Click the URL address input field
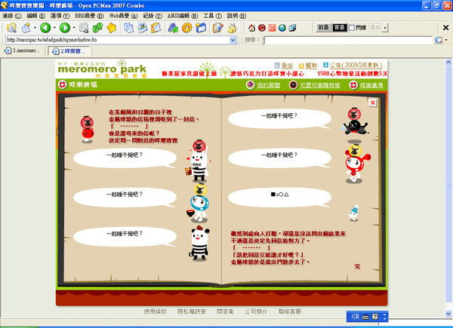 point(118,40)
